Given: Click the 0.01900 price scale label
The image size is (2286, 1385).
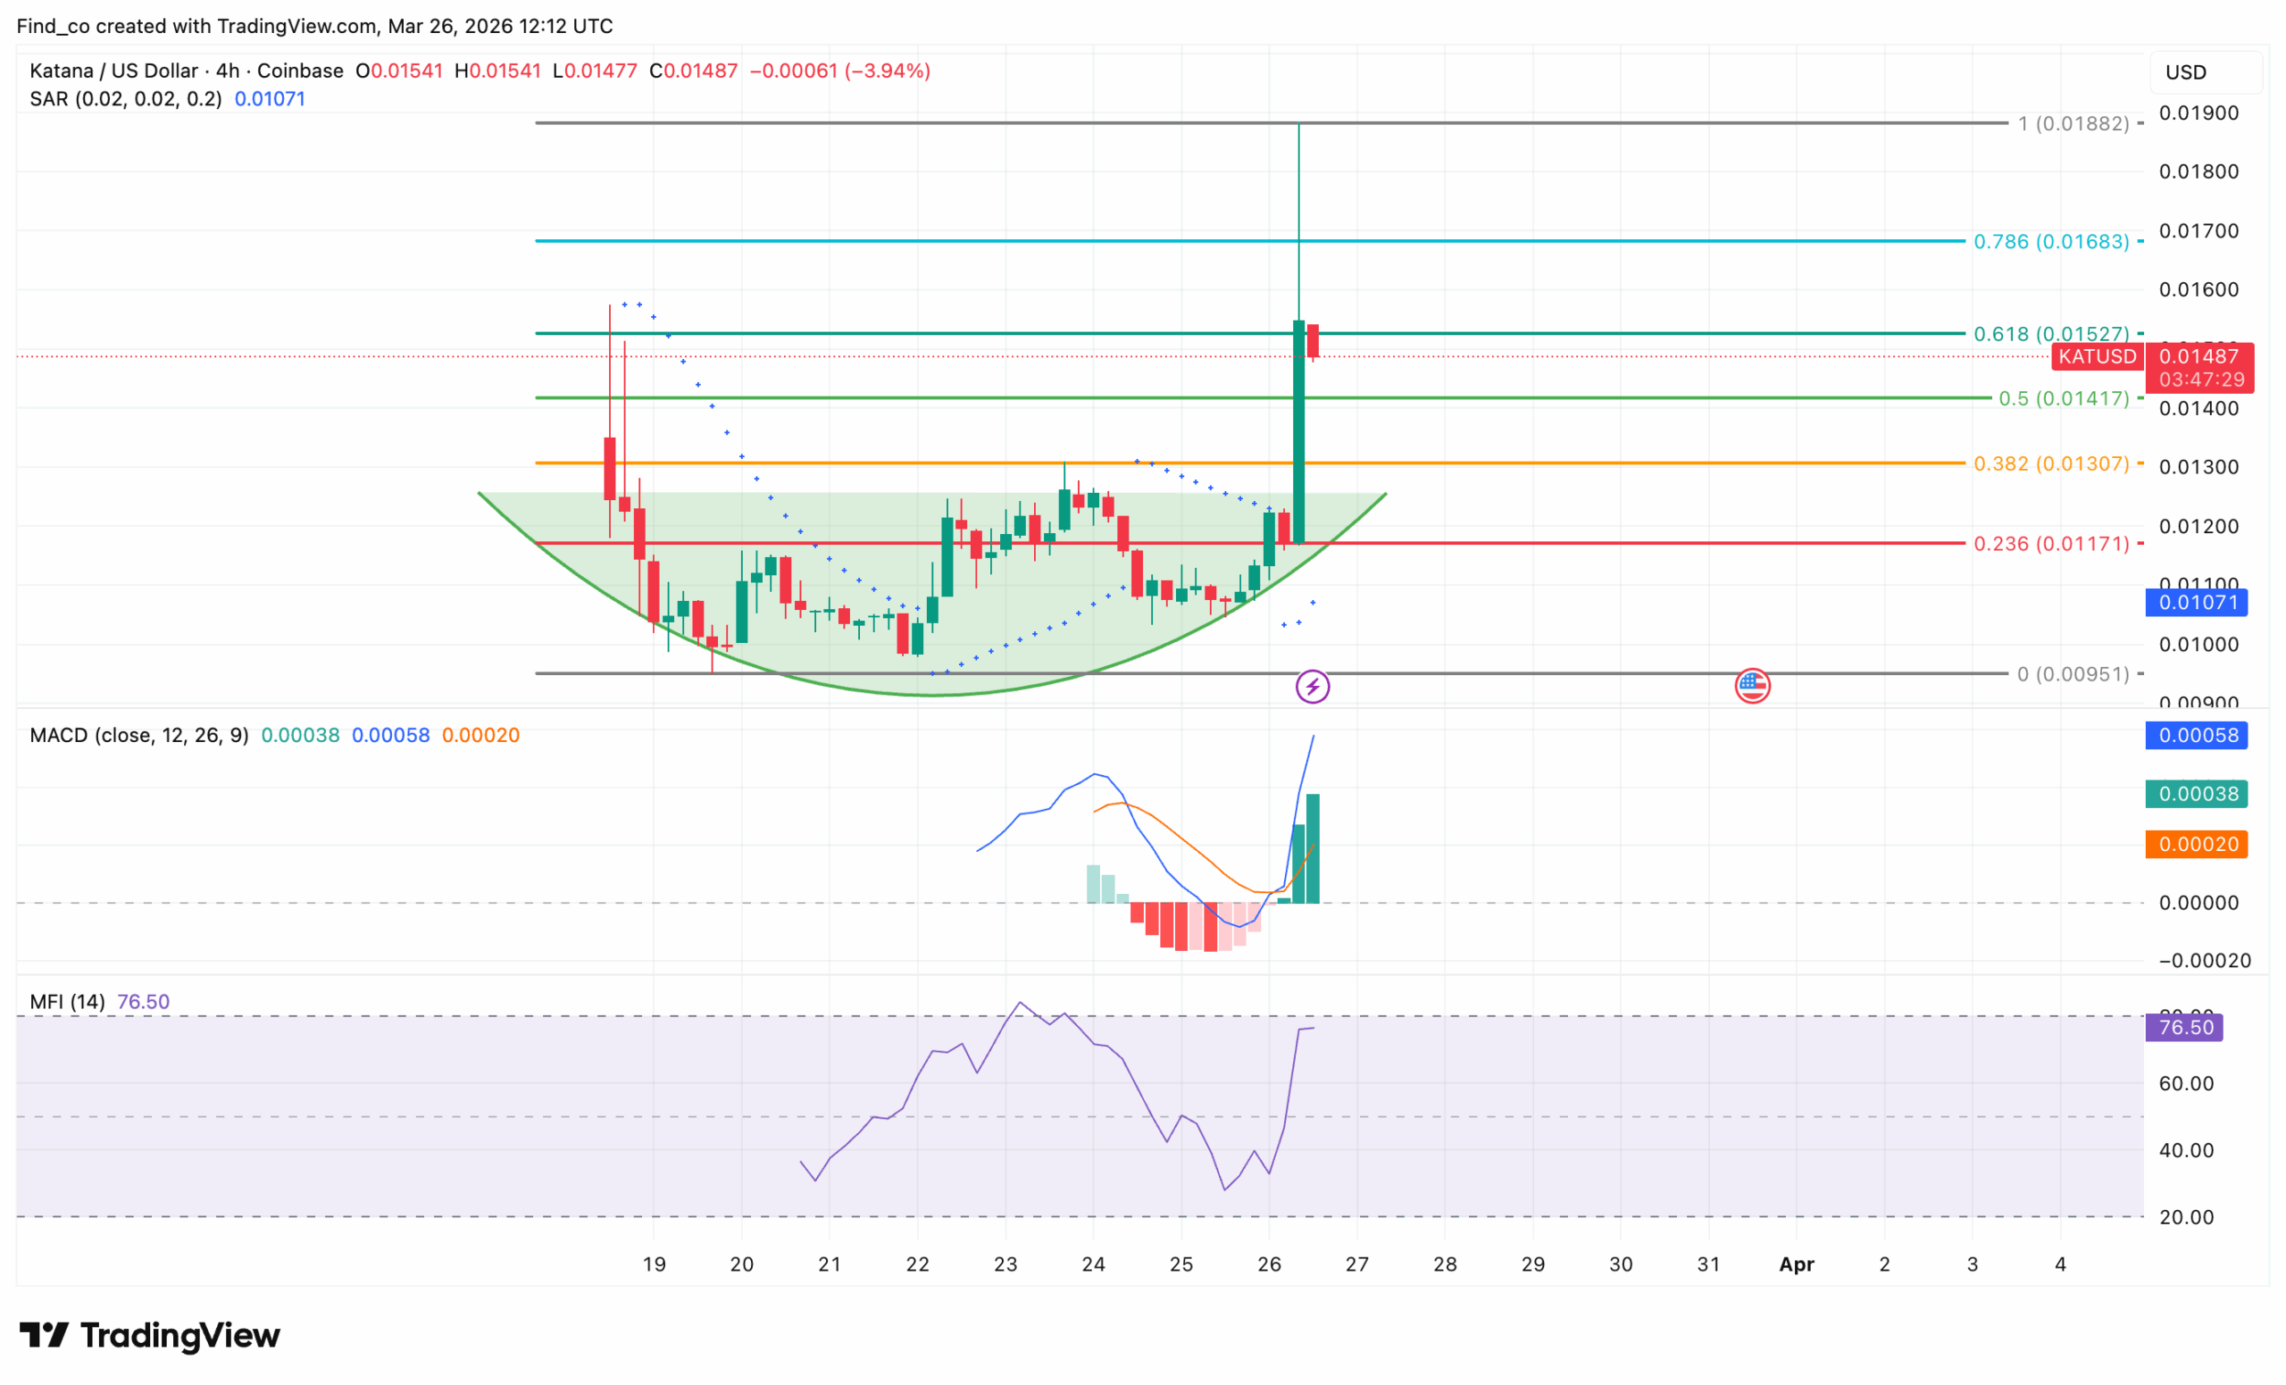Looking at the screenshot, I should pyautogui.click(x=2198, y=113).
